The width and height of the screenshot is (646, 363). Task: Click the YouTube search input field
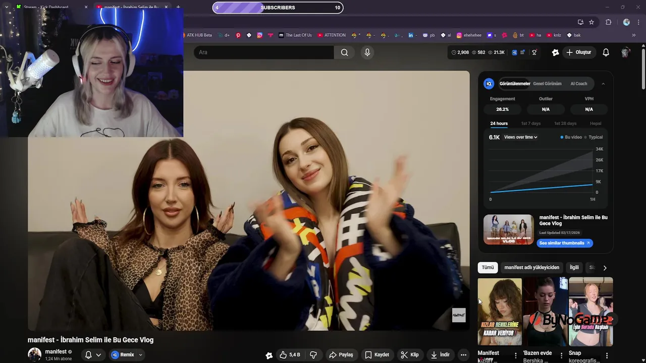[x=263, y=52]
